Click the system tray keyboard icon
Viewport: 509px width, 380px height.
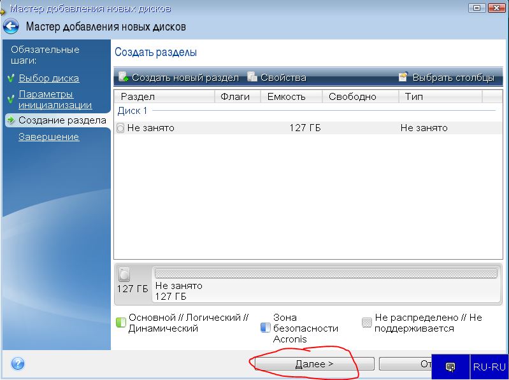(x=450, y=367)
